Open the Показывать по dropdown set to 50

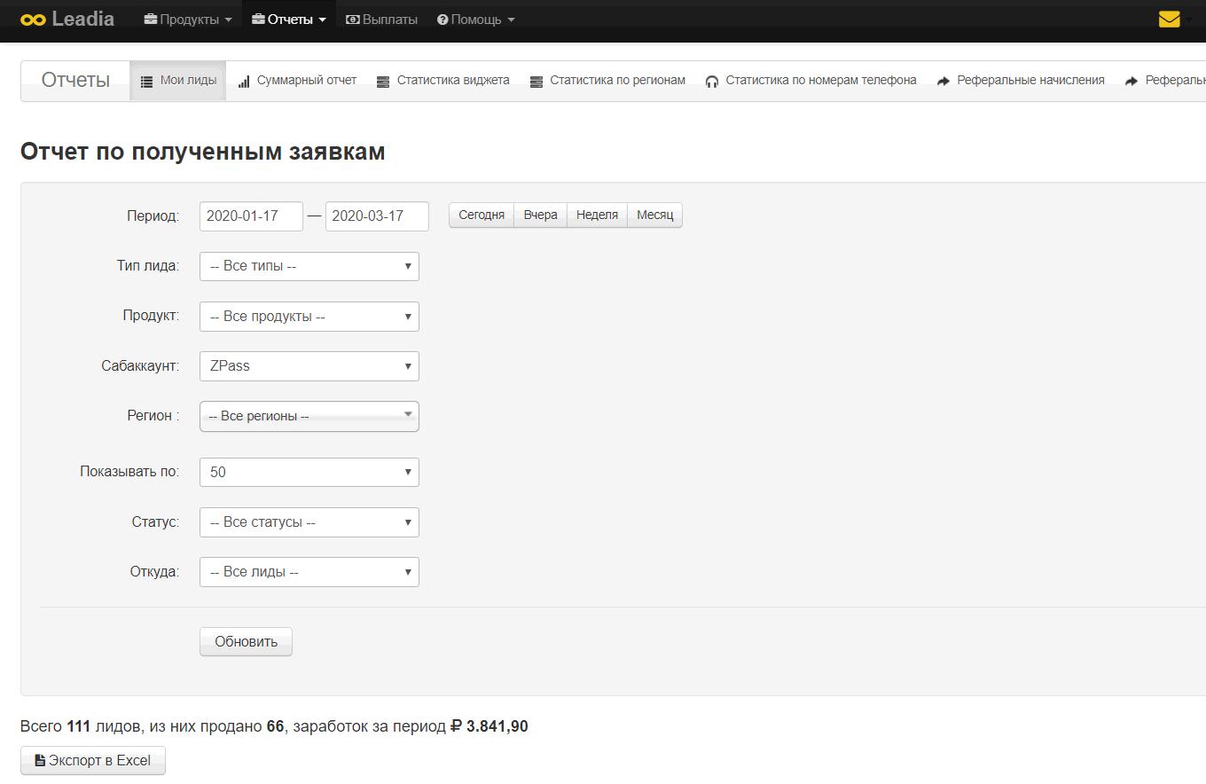[309, 473]
